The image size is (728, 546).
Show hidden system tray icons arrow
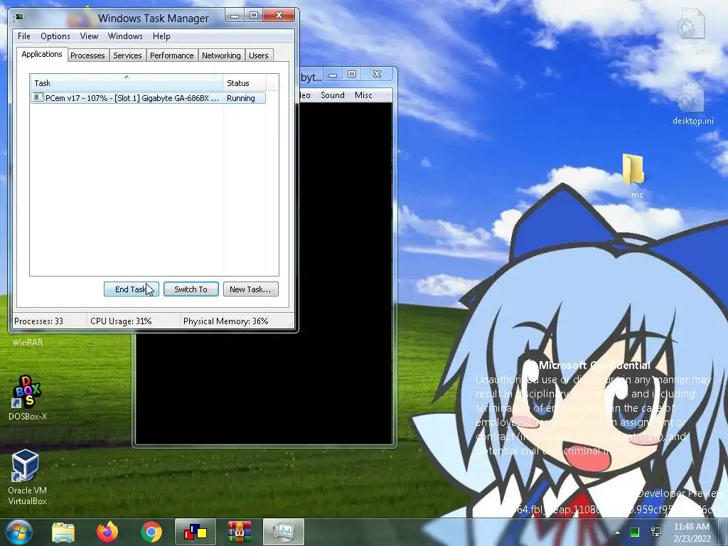(617, 532)
